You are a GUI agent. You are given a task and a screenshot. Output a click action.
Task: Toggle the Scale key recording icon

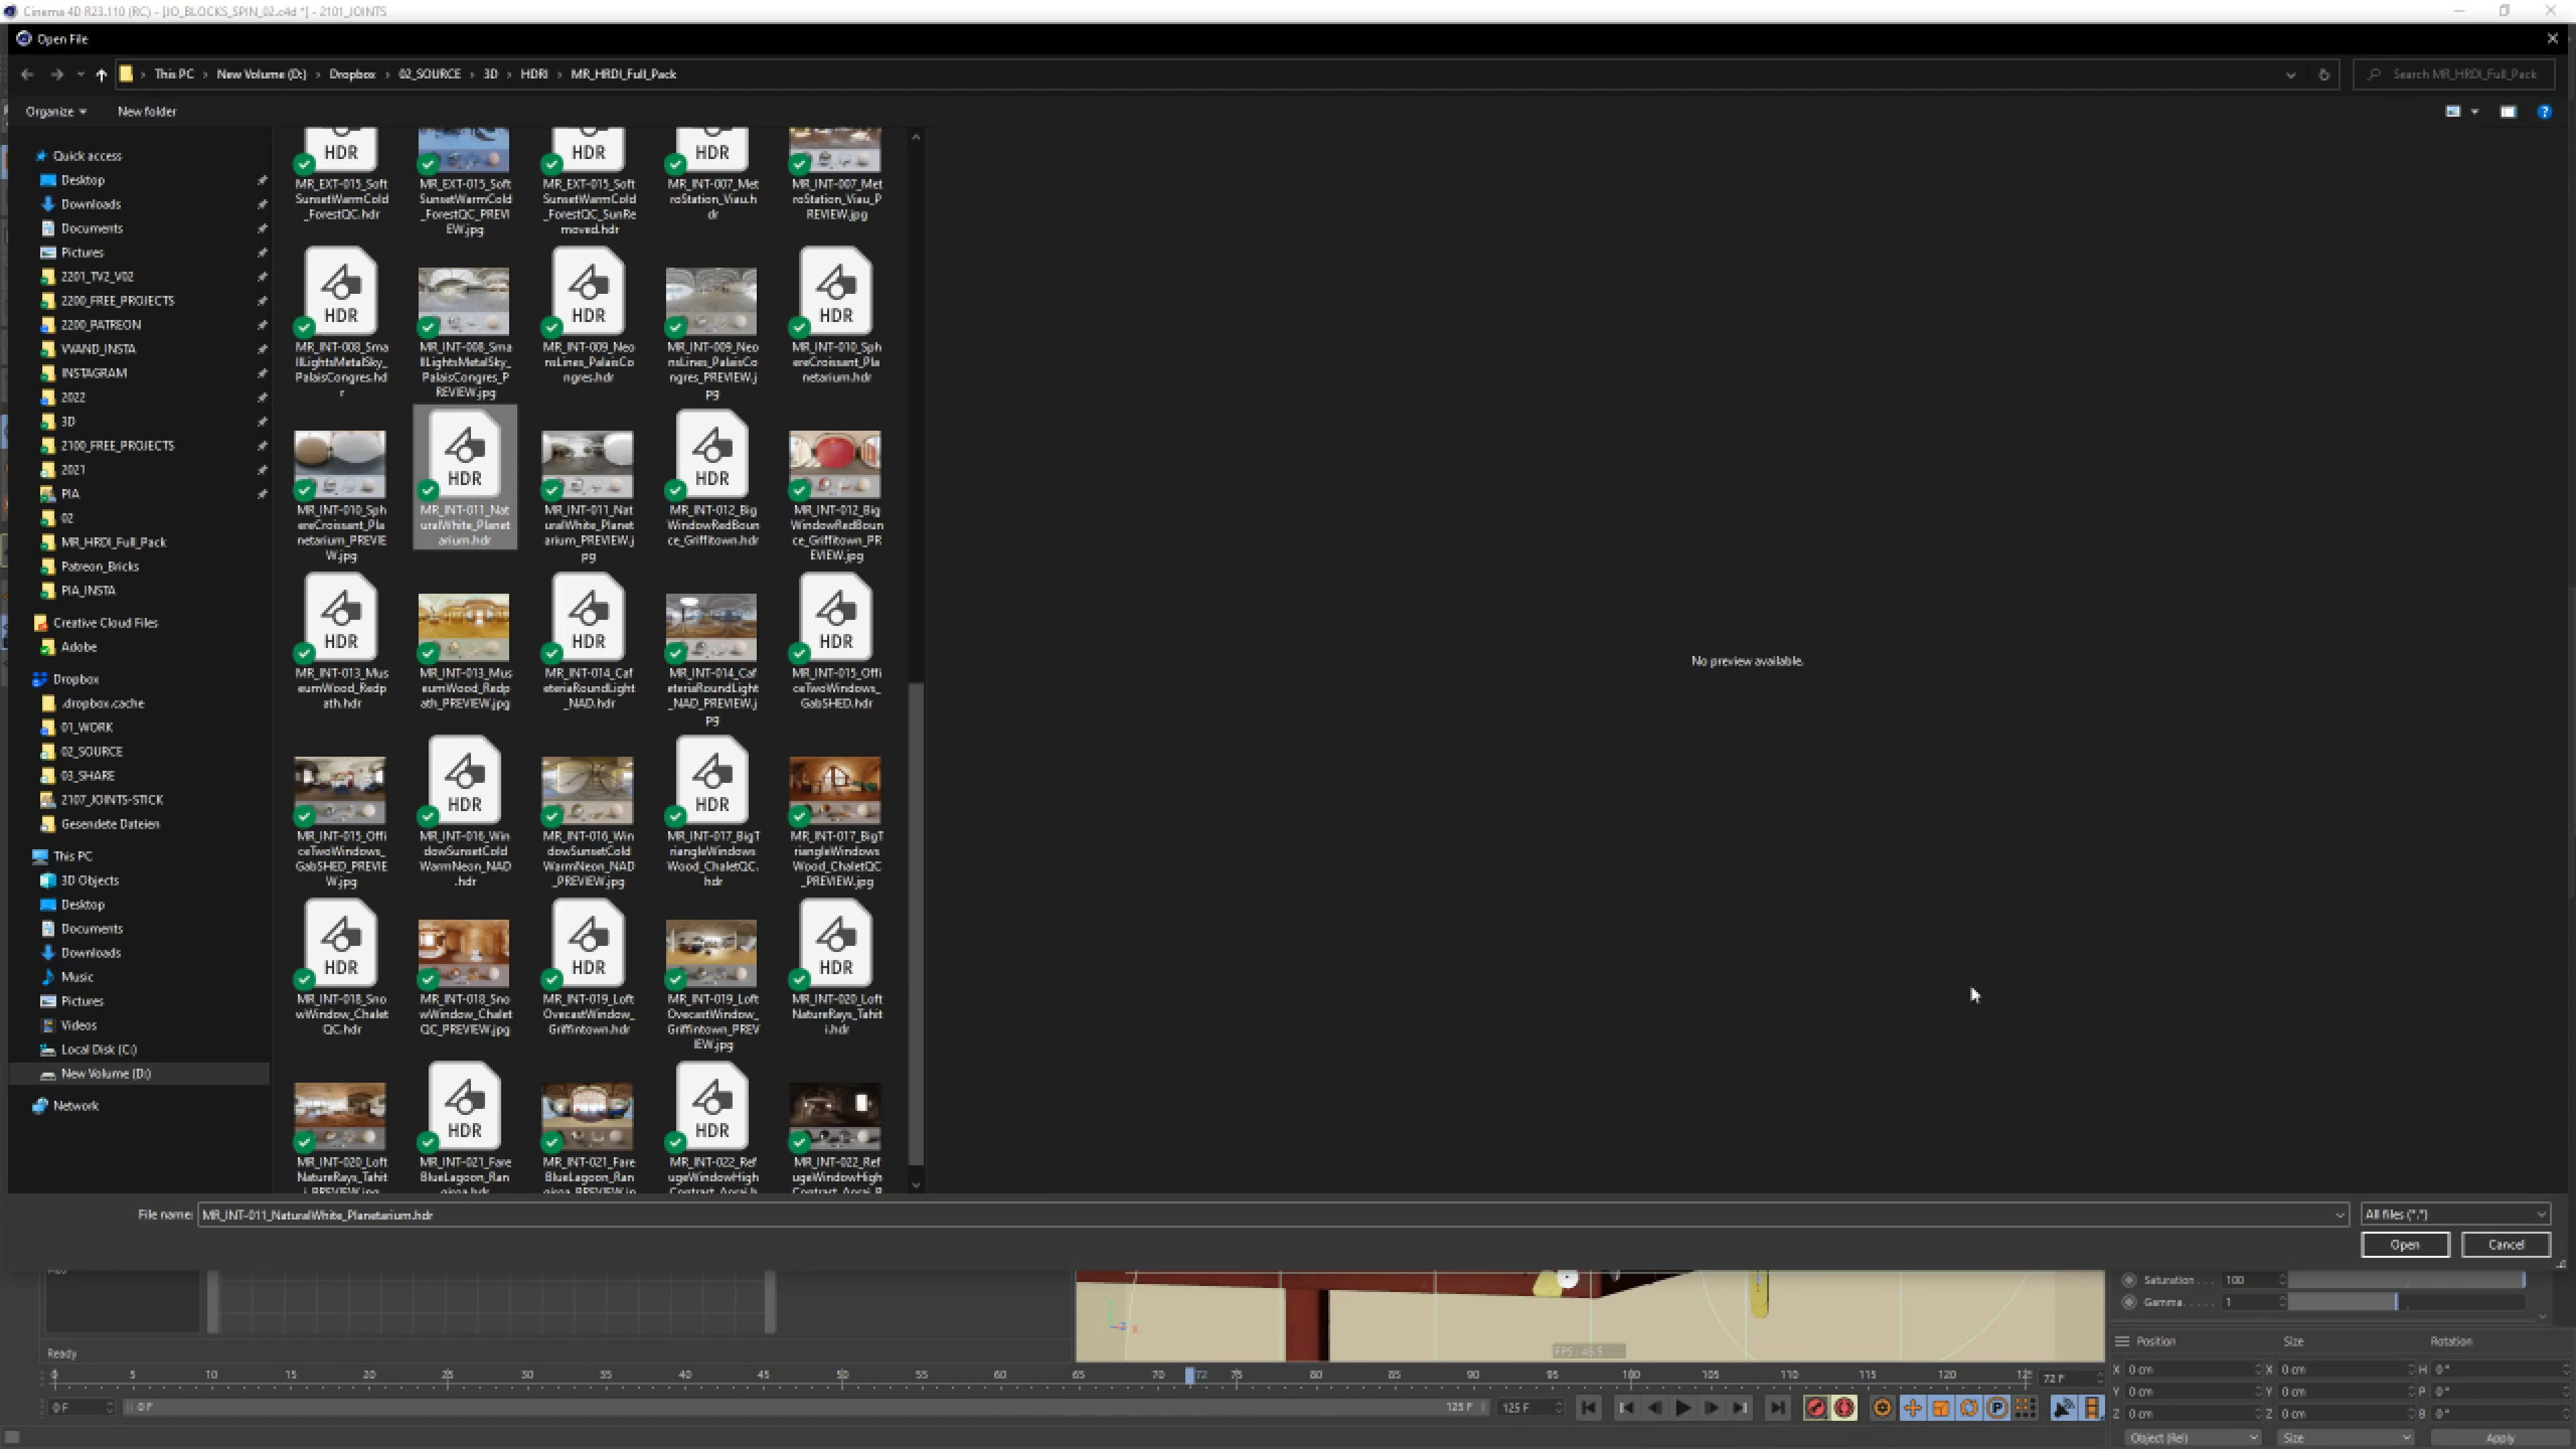[x=1941, y=1408]
